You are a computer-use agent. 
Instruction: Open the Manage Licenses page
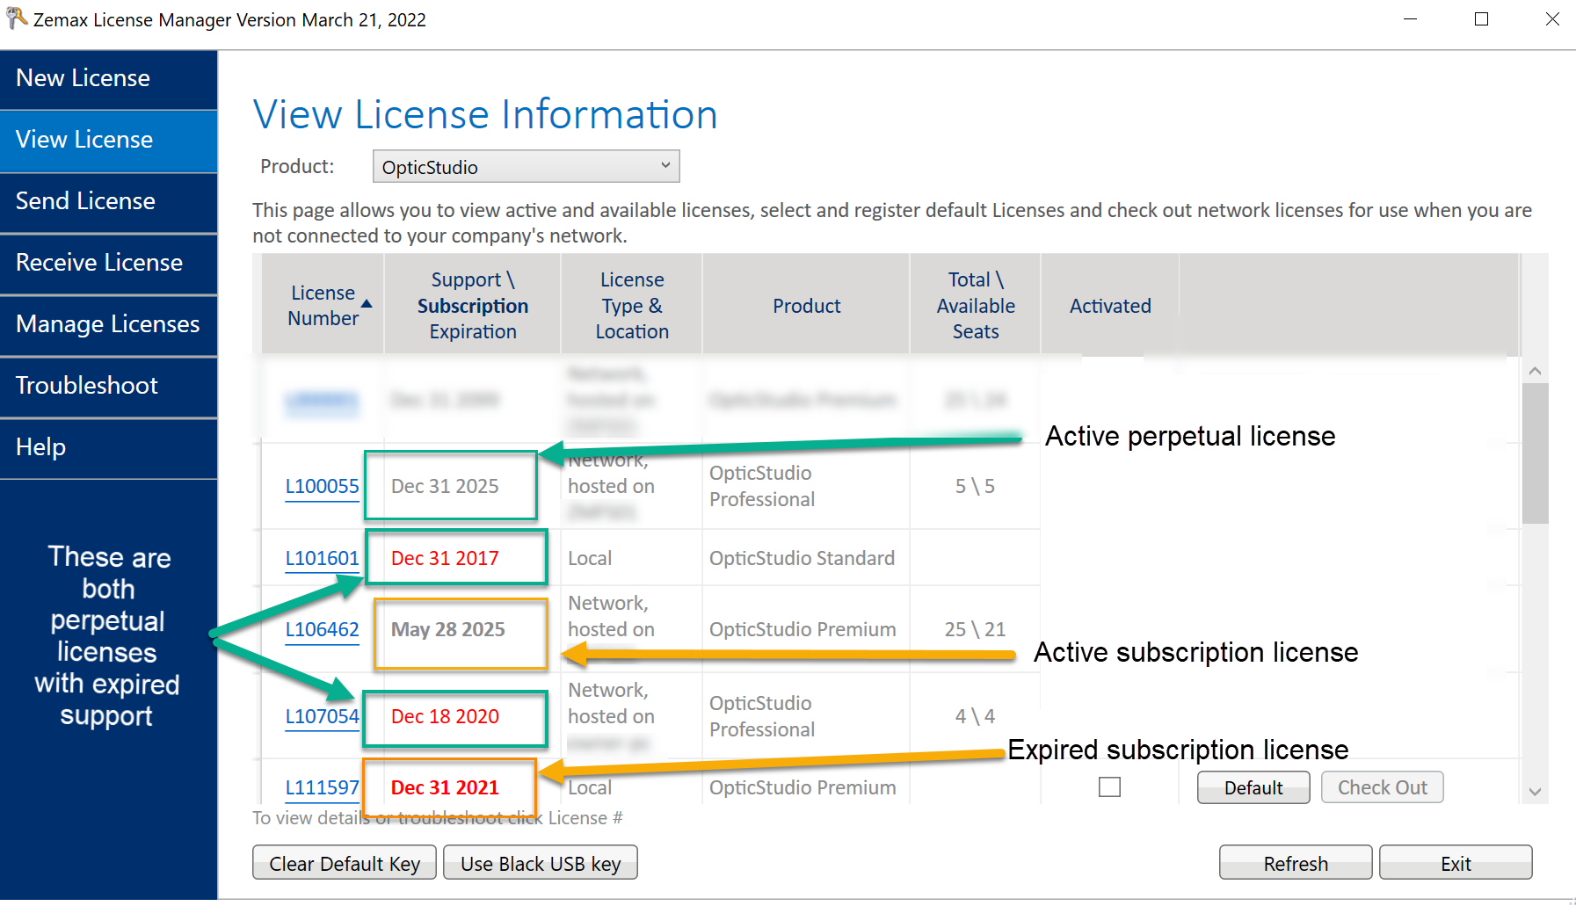tap(109, 325)
